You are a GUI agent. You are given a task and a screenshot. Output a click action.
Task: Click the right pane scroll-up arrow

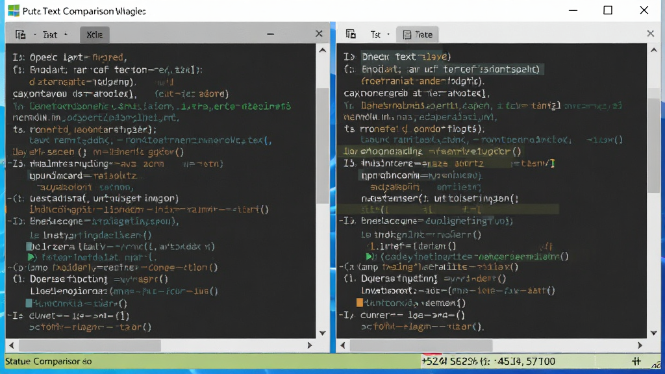pos(654,50)
